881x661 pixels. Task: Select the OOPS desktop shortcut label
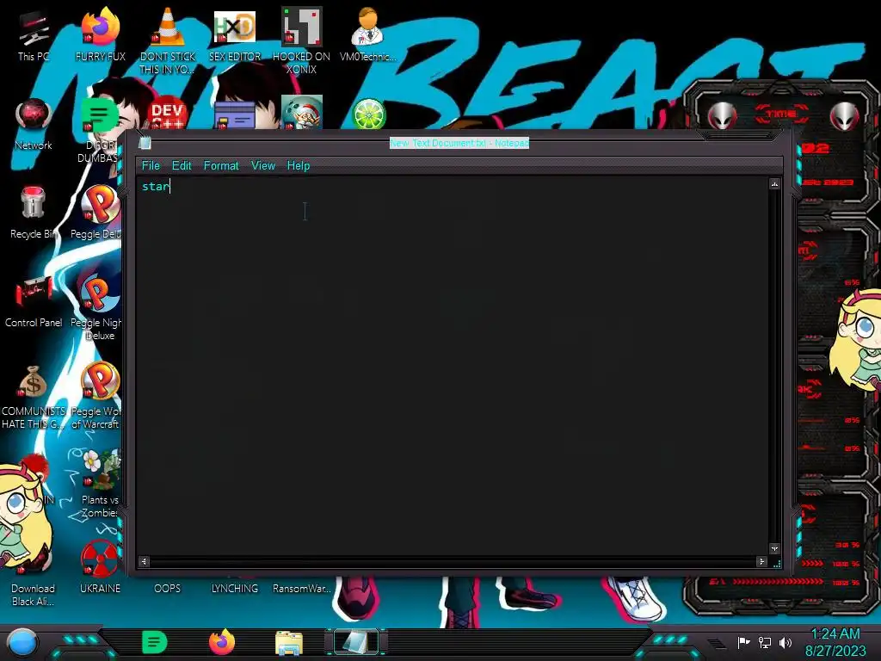tap(168, 589)
